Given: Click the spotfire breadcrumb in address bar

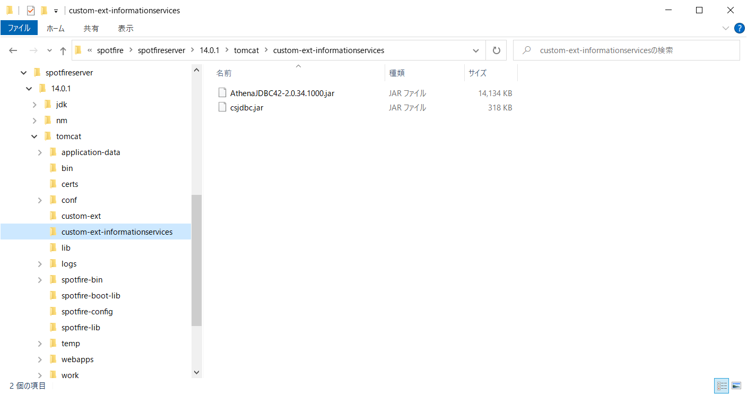Looking at the screenshot, I should click(110, 50).
